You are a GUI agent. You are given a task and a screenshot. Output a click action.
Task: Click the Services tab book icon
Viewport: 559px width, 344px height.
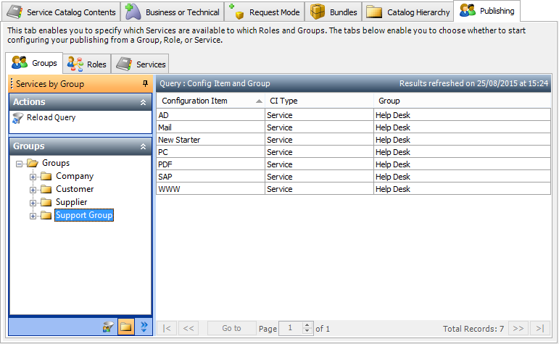[124, 64]
